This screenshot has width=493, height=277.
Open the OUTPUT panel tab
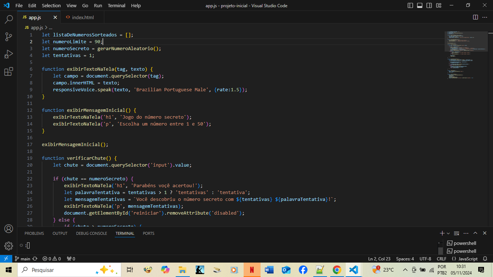(60, 233)
